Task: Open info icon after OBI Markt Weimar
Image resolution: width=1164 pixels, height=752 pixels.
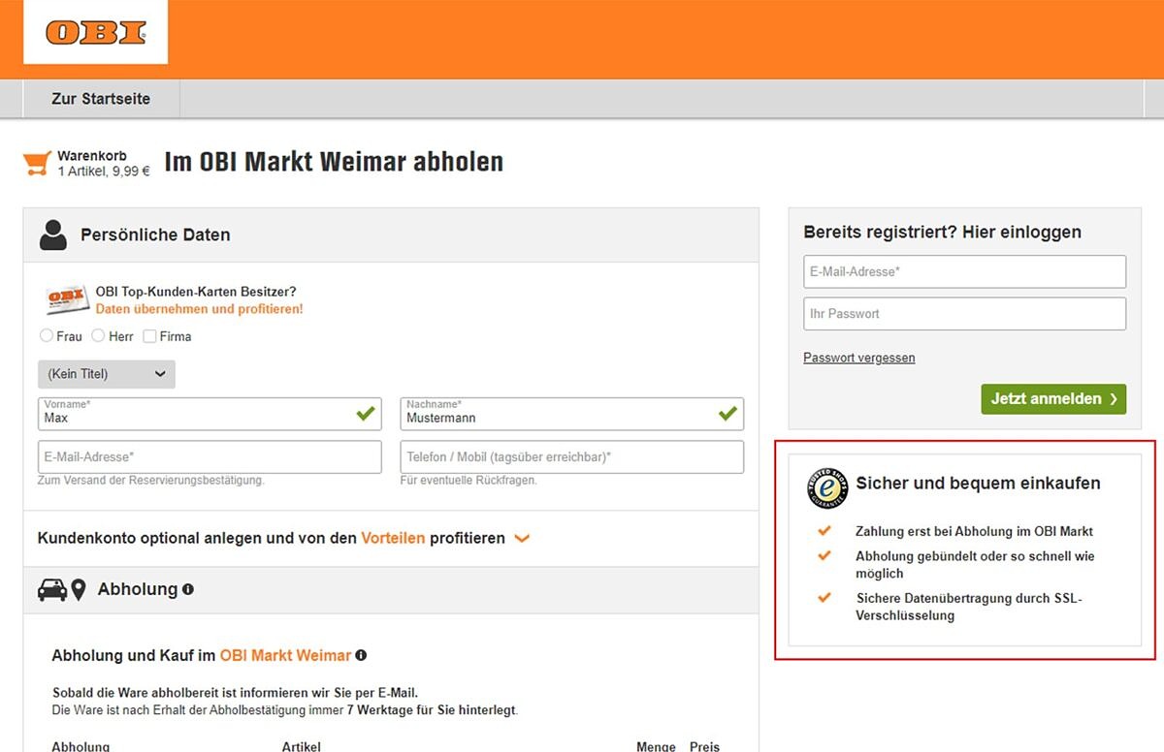Action: click(x=361, y=655)
